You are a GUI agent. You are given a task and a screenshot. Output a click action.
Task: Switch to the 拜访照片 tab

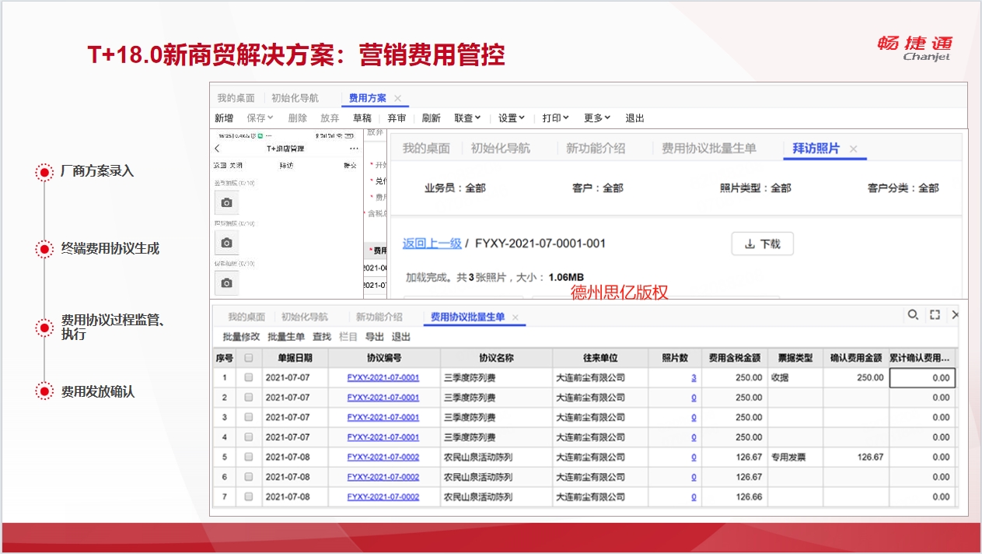pyautogui.click(x=816, y=149)
